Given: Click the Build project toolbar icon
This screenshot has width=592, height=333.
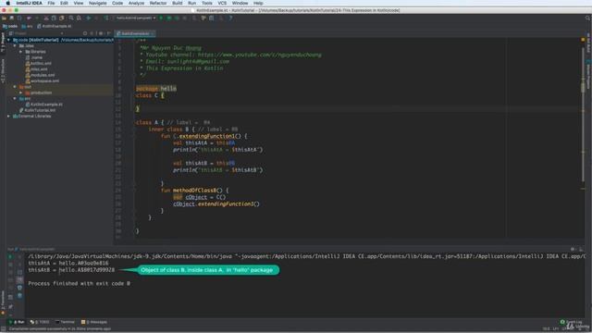Looking at the screenshot, I should coord(106,18).
